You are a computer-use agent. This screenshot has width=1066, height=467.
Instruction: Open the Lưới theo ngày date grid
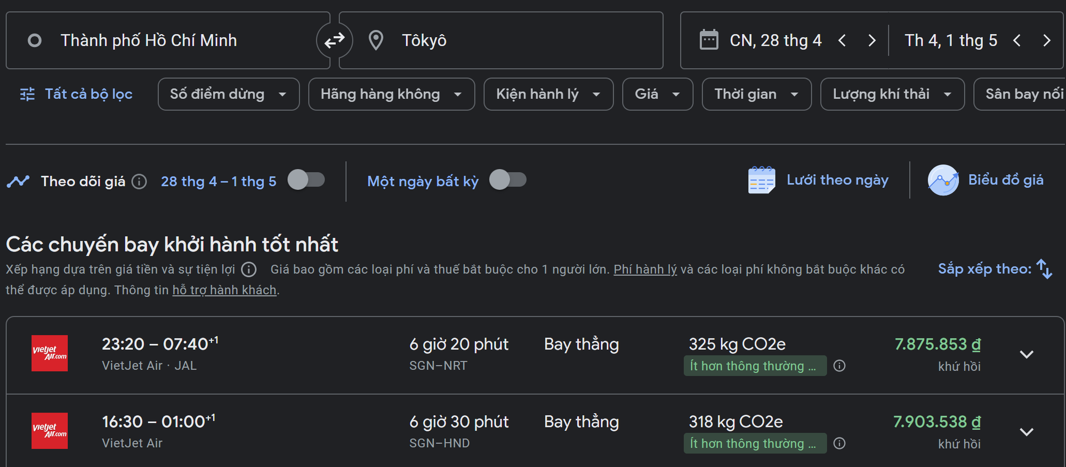[818, 180]
